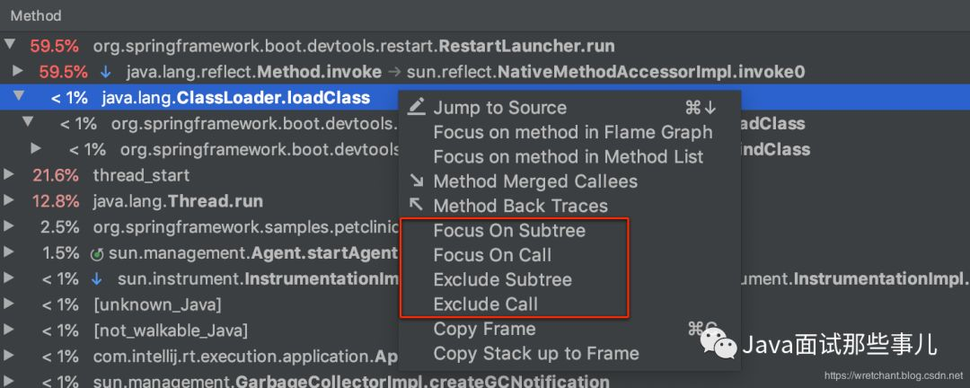Collapse the RestartLauncher.run tree node
The height and width of the screenshot is (388, 970).
(9, 45)
